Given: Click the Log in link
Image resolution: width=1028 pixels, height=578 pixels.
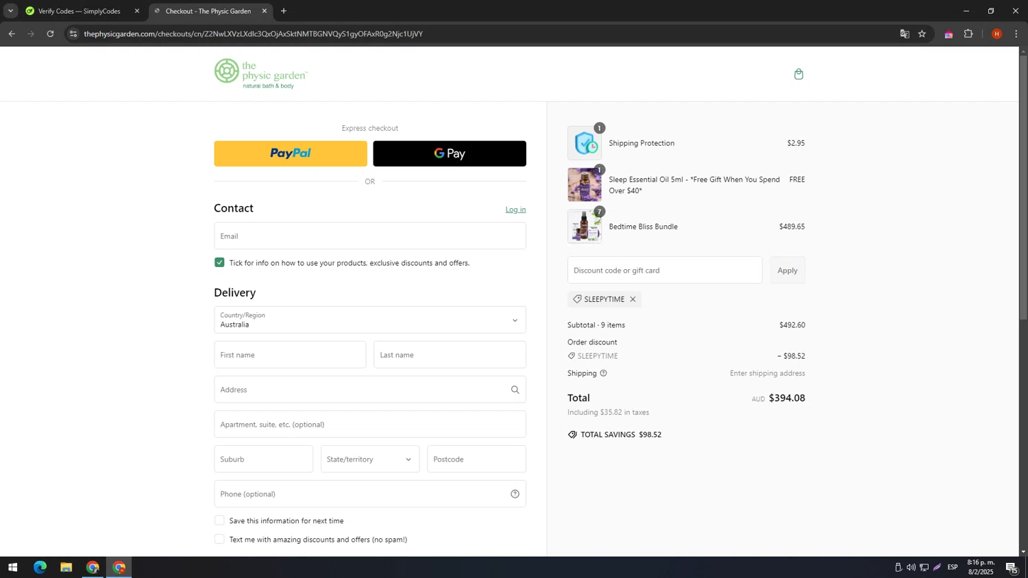Looking at the screenshot, I should point(515,210).
